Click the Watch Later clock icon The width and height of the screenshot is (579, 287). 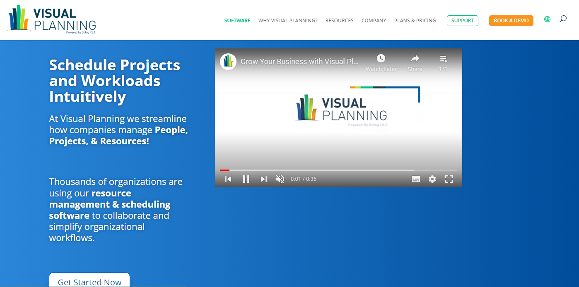pos(381,58)
